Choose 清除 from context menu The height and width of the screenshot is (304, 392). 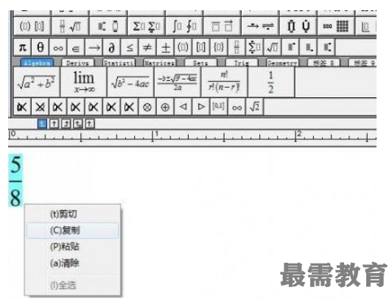tap(72, 263)
